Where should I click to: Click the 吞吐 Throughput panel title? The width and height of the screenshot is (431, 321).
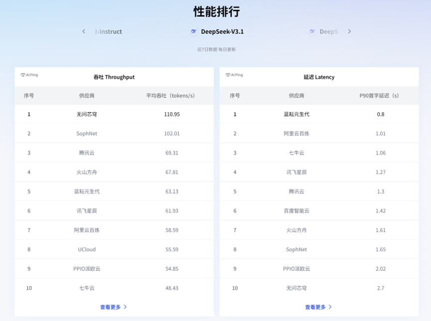tap(114, 77)
